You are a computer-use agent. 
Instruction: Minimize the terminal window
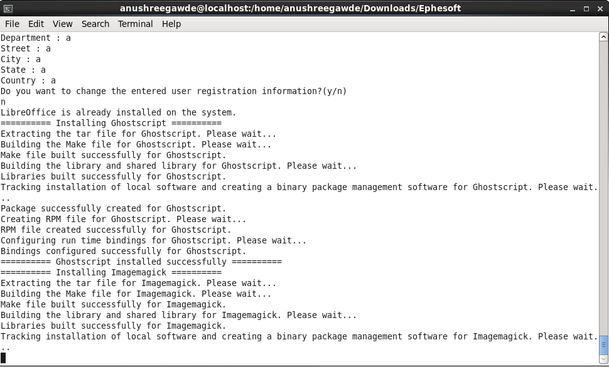point(573,9)
